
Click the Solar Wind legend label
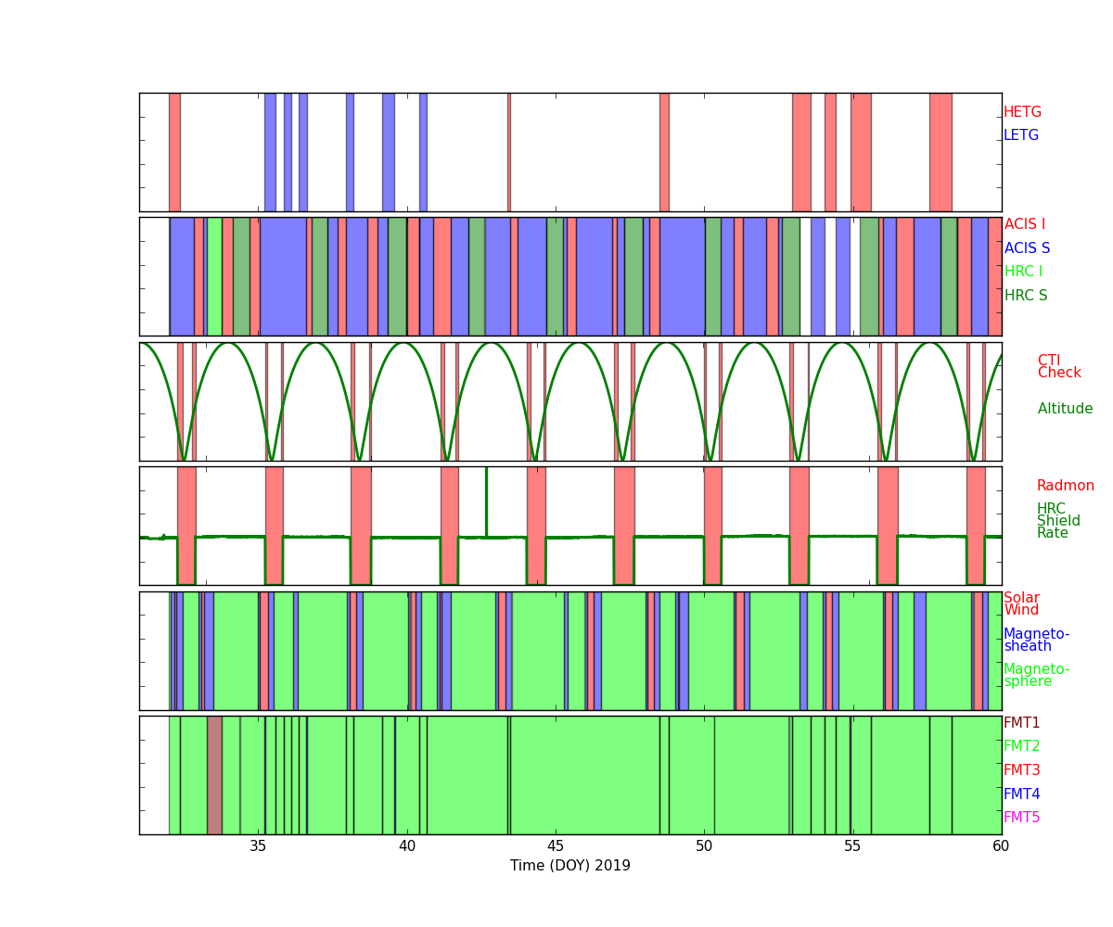(x=1021, y=604)
